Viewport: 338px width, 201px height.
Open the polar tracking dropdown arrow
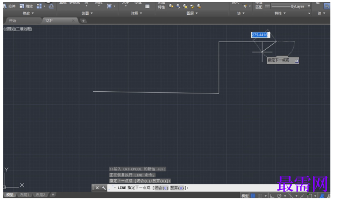[x=285, y=196]
